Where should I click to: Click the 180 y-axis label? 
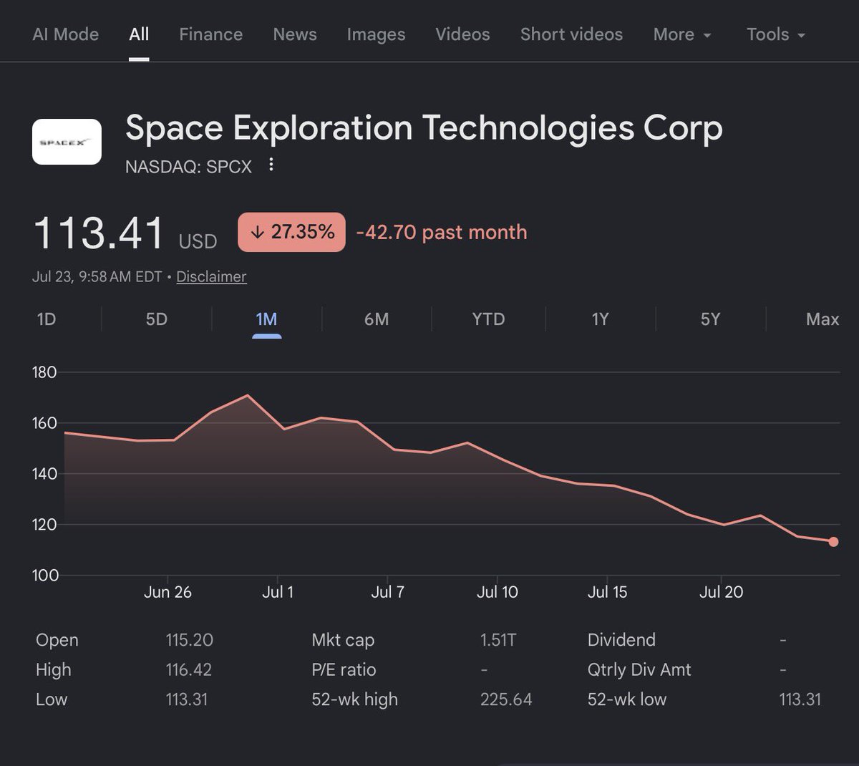(44, 372)
